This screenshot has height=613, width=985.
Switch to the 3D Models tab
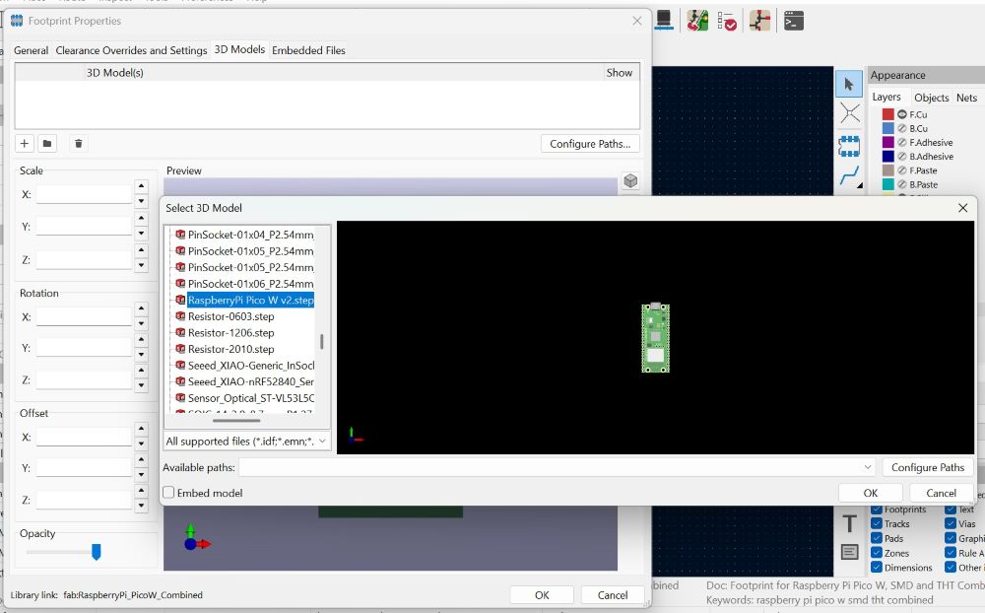click(x=239, y=49)
